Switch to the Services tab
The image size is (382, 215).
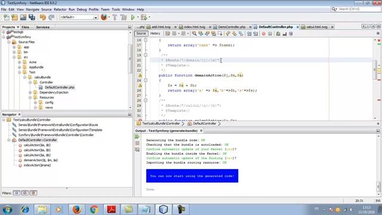tap(43, 27)
